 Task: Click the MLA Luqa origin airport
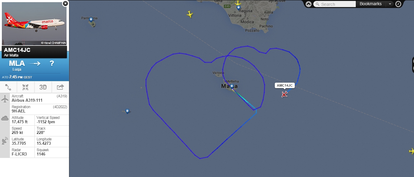[x=17, y=65]
